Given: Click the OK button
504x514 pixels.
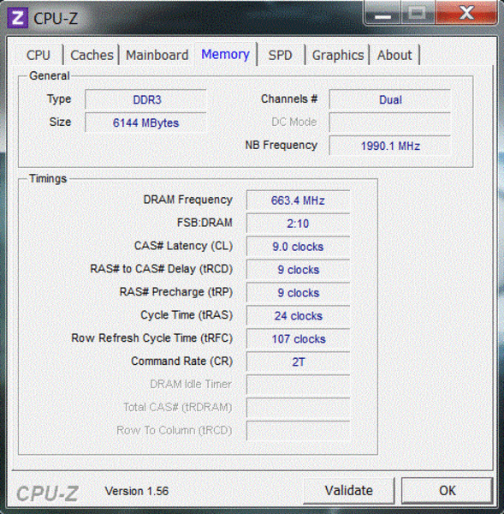Looking at the screenshot, I should pos(448,491).
